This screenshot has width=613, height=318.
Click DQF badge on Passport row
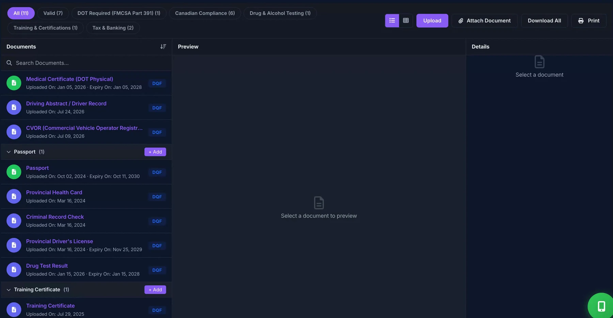point(157,172)
